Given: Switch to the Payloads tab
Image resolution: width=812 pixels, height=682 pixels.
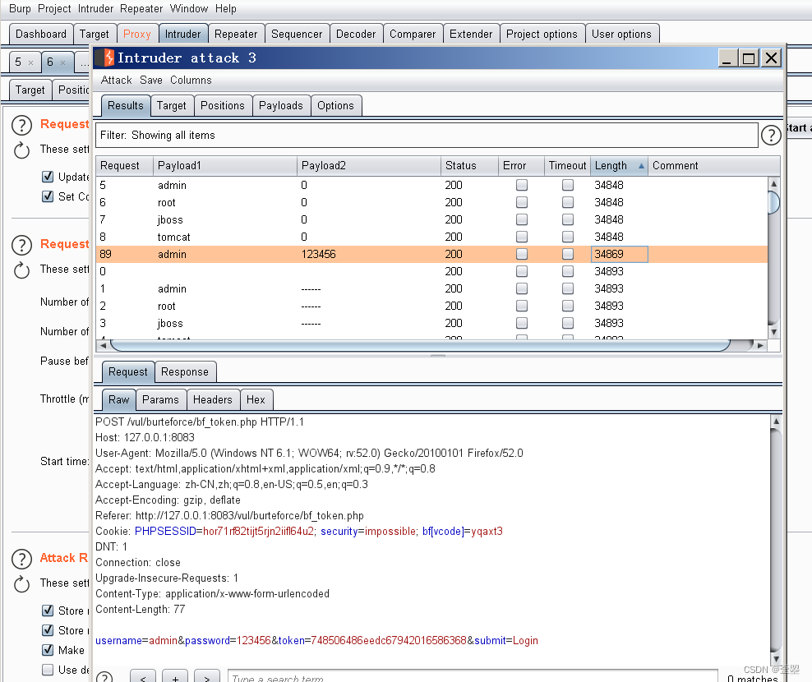Looking at the screenshot, I should tap(281, 106).
